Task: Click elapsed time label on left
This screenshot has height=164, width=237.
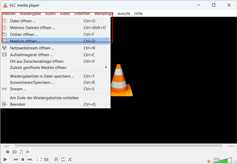Action: pyautogui.click(x=6, y=146)
